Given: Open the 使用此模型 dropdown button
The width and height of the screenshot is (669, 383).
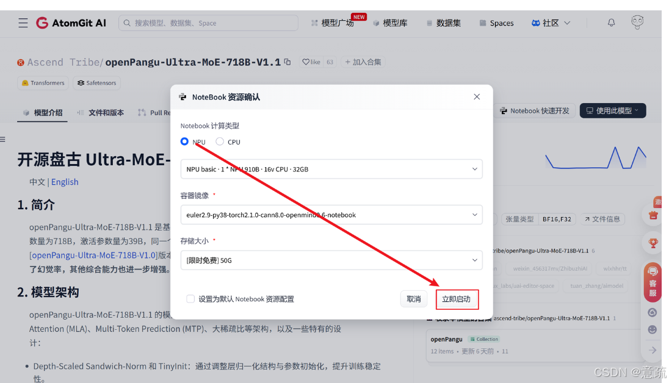Looking at the screenshot, I should coord(613,111).
